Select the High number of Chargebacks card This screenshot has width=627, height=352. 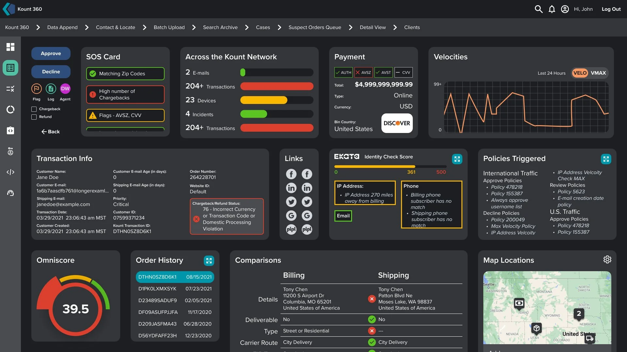click(125, 95)
